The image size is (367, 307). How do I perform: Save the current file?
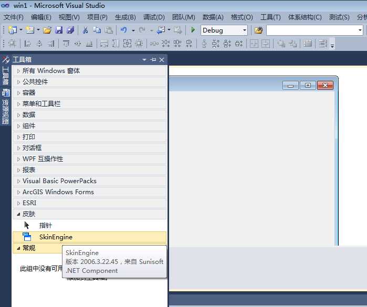tap(59, 30)
